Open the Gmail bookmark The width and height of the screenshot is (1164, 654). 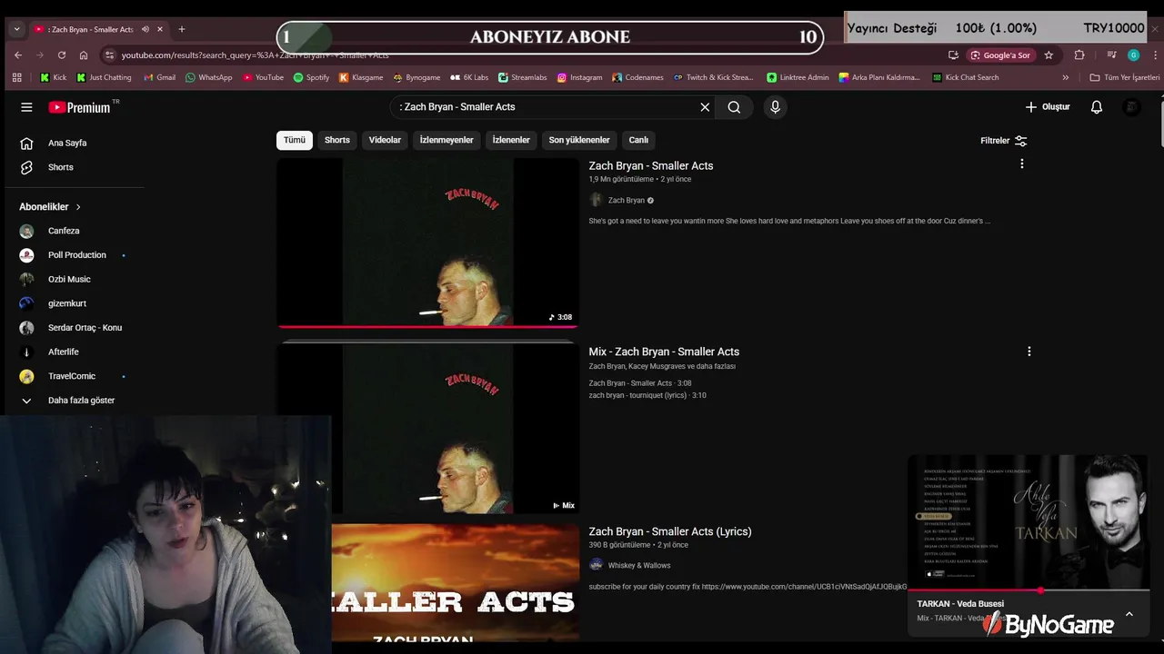coord(159,77)
